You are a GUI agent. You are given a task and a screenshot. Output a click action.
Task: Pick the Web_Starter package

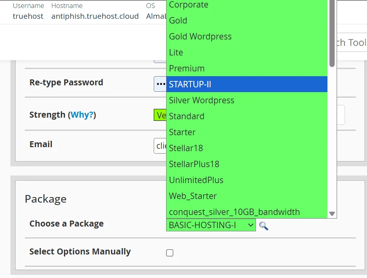[246, 196]
